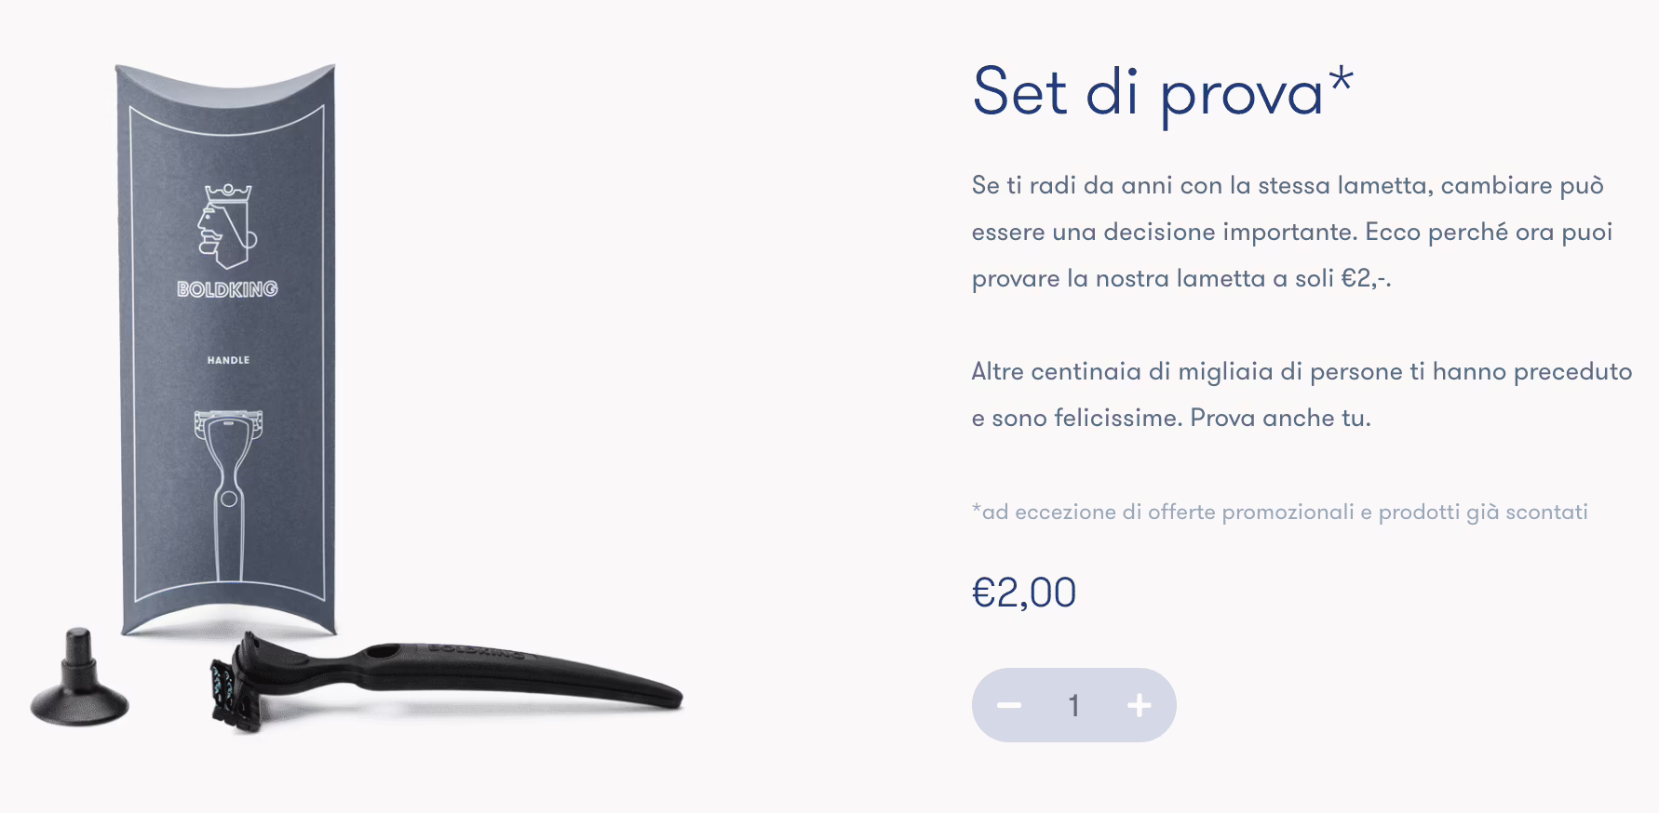Select the BOLDKING wordmark on the box
Image resolution: width=1659 pixels, height=813 pixels.
tap(226, 288)
